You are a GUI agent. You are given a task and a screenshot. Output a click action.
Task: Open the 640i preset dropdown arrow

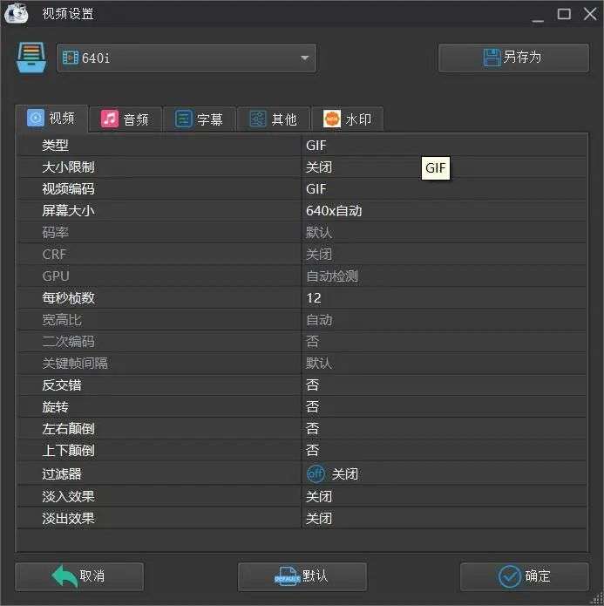pos(304,58)
